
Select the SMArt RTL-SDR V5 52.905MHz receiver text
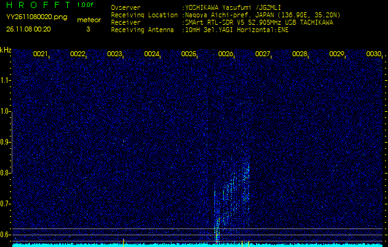pyautogui.click(x=259, y=23)
